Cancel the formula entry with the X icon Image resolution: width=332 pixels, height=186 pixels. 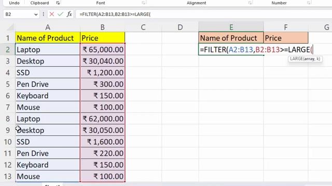[x=52, y=14]
